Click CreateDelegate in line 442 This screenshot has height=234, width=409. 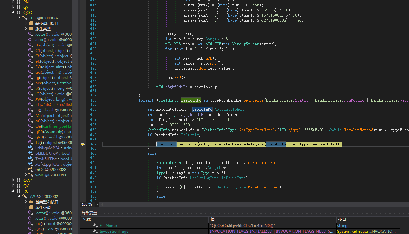point(248,144)
